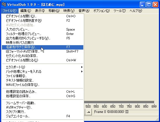Image resolution: width=160 pixels, height=122 pixels.
Task: Select 出力を最初からプレビューする(V)...
Action: (x=43, y=38)
